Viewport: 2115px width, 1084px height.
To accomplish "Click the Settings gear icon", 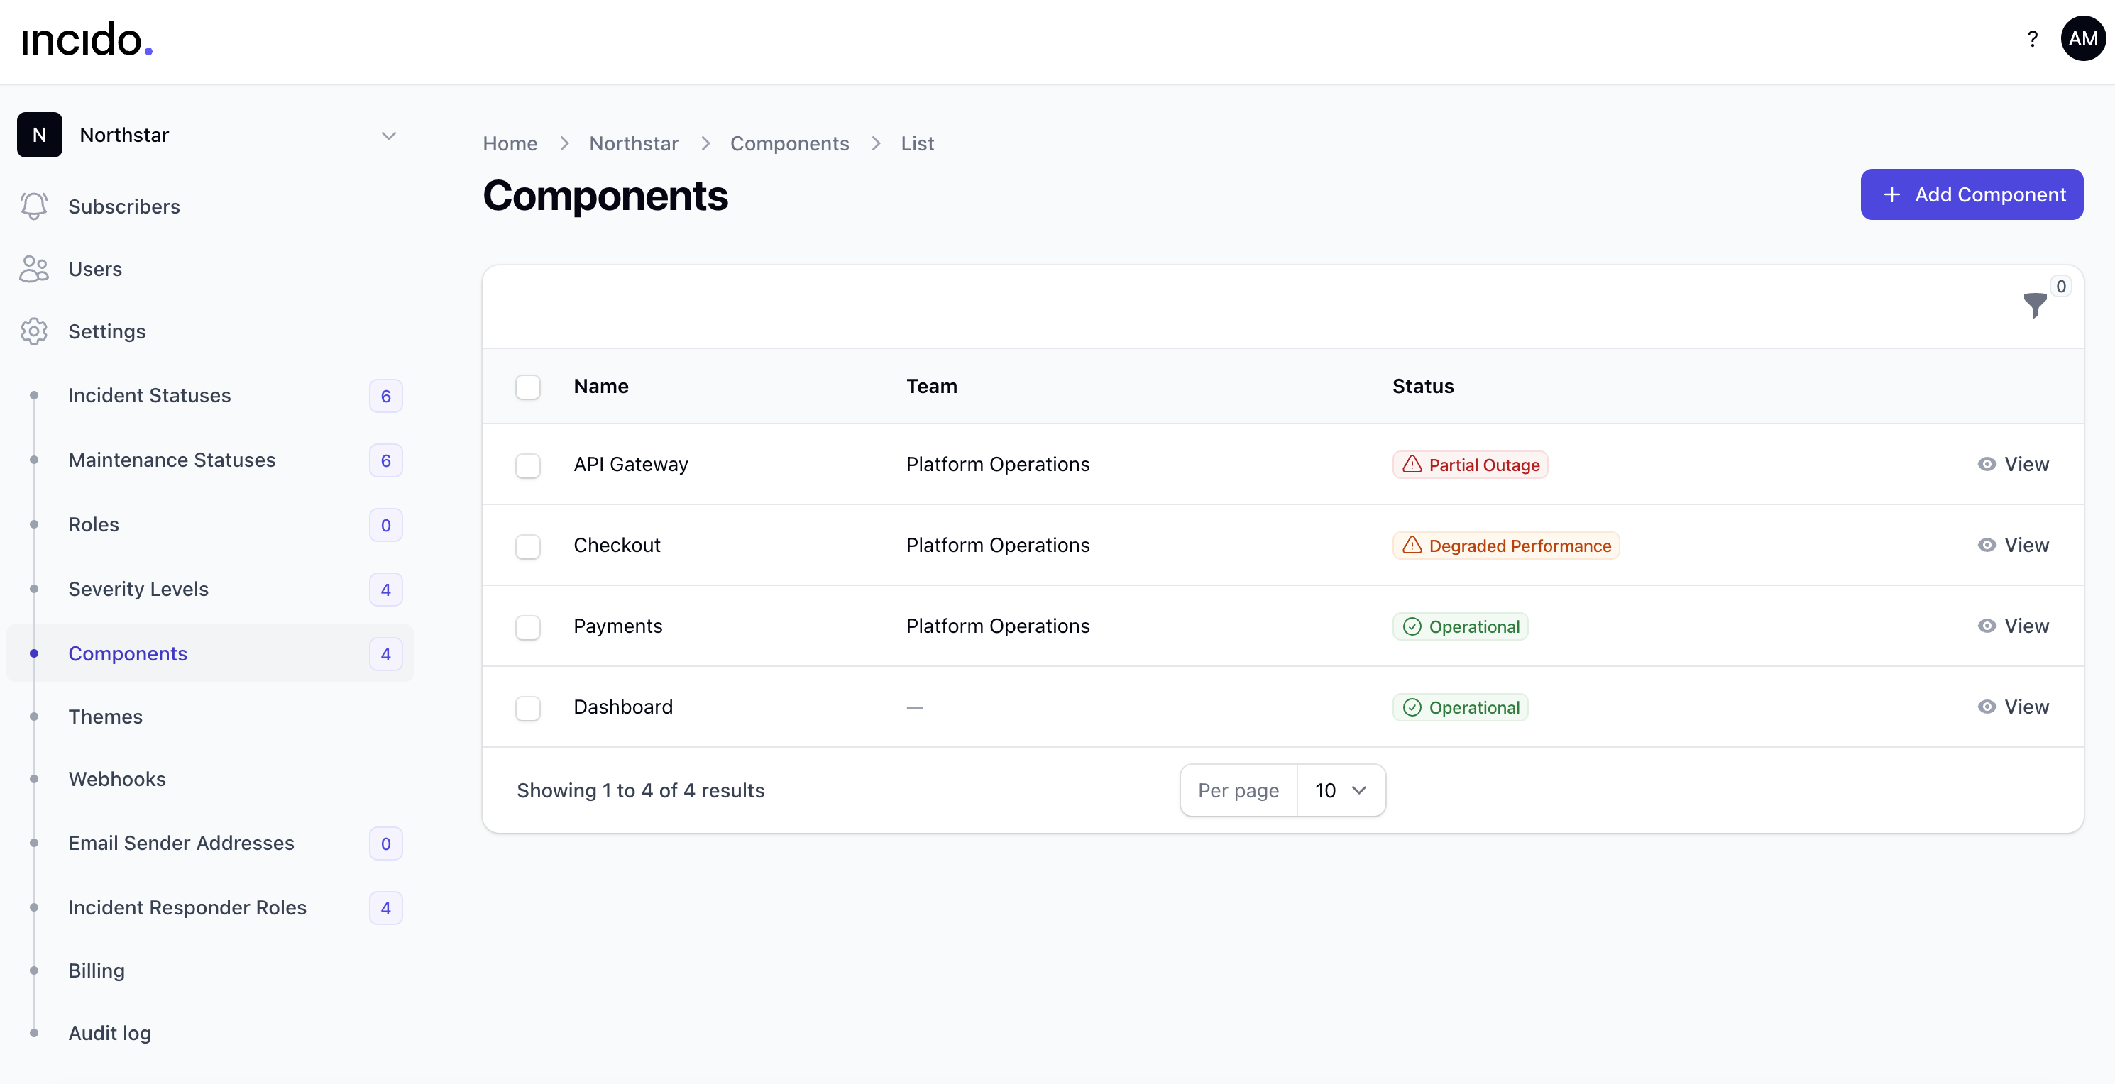I will point(33,331).
